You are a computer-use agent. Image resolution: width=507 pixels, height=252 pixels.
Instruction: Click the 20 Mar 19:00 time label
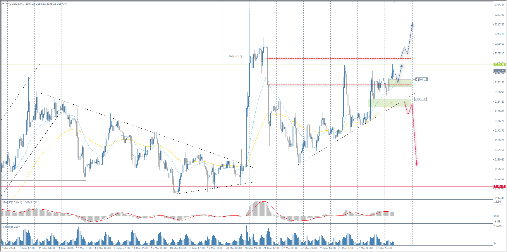(x=253, y=248)
